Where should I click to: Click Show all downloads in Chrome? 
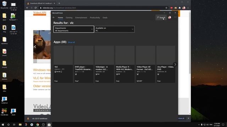(x=181, y=119)
